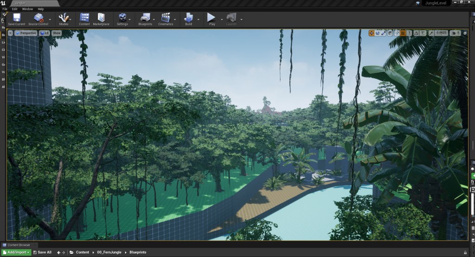Toggle scale snapping in viewport toolbar
Screen dimensions: 475x257
tap(431, 33)
